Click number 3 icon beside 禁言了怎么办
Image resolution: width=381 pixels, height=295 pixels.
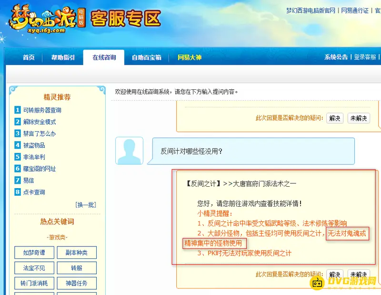pyautogui.click(x=18, y=133)
